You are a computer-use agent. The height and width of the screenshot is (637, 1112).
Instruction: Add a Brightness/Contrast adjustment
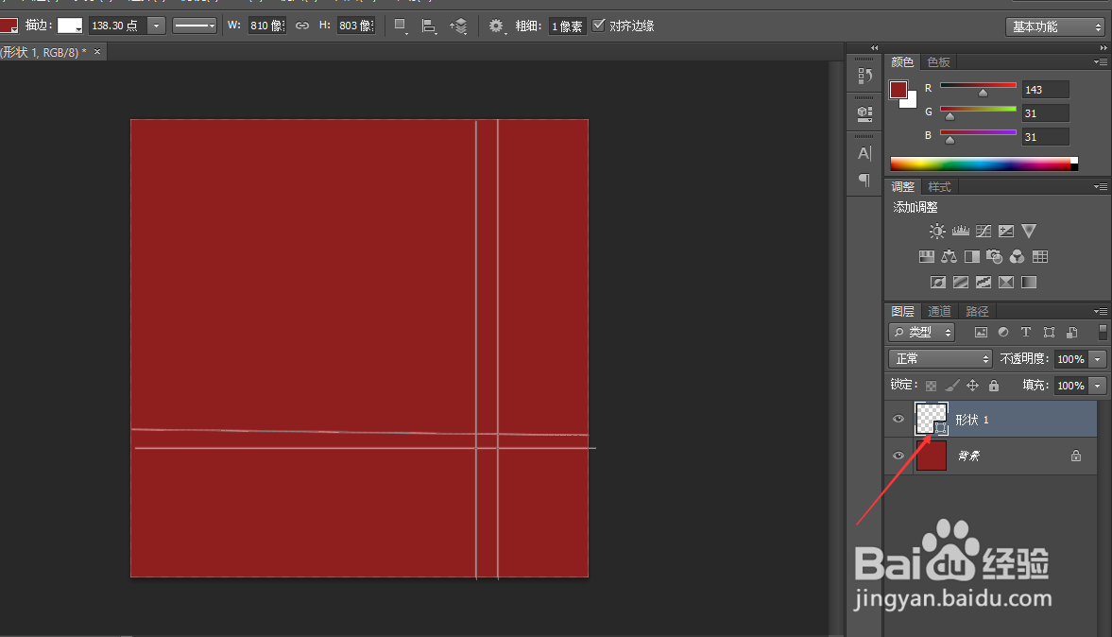tap(937, 232)
